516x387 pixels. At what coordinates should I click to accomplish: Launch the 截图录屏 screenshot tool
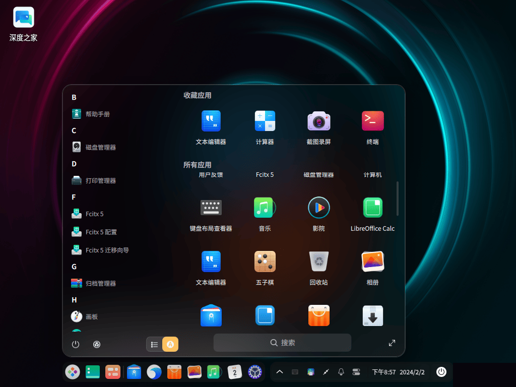point(318,121)
